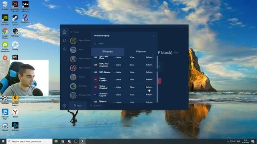Select Armored Warfare in the games list
This screenshot has height=144, width=257.
80,95
